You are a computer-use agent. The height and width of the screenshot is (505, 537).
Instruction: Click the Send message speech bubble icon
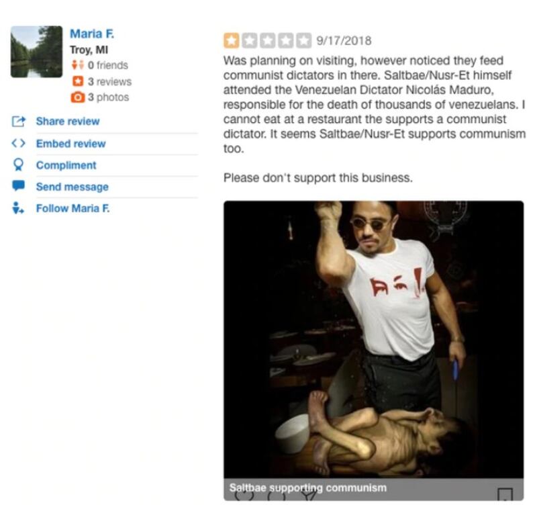coord(18,186)
